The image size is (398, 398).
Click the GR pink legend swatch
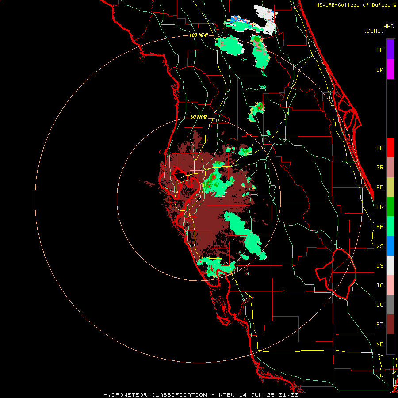[x=390, y=168]
